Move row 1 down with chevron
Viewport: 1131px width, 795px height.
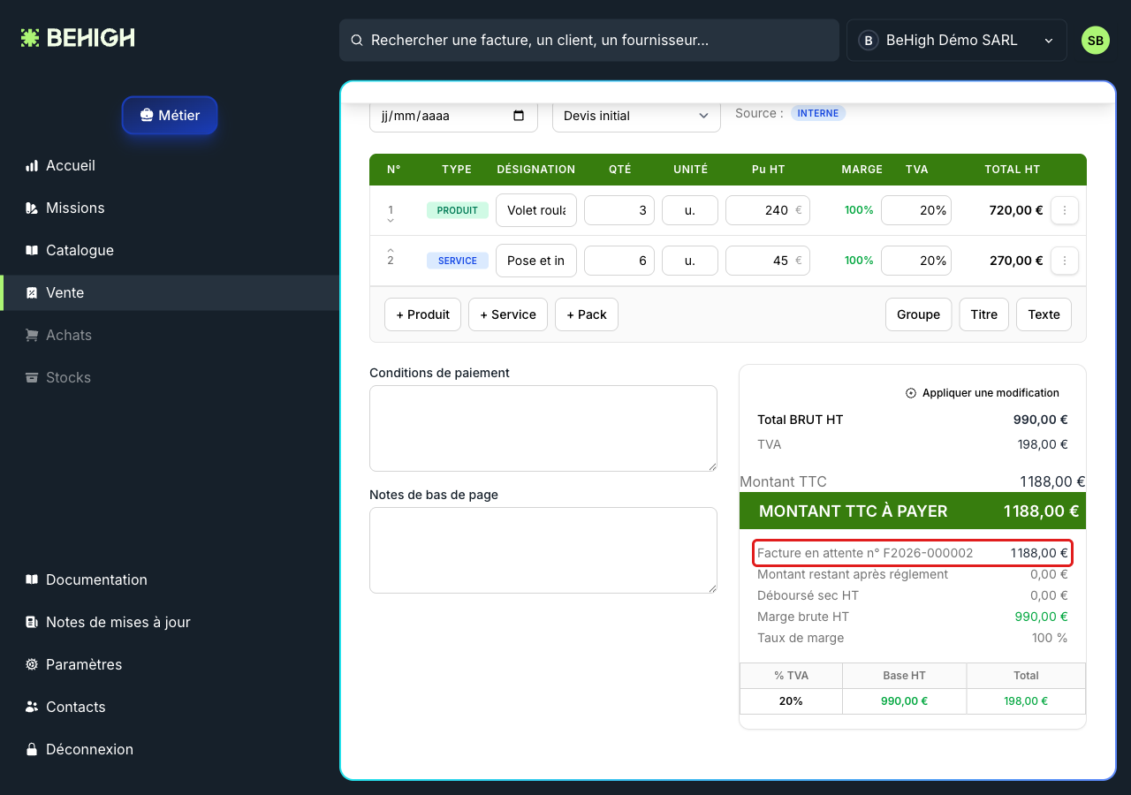(x=391, y=221)
